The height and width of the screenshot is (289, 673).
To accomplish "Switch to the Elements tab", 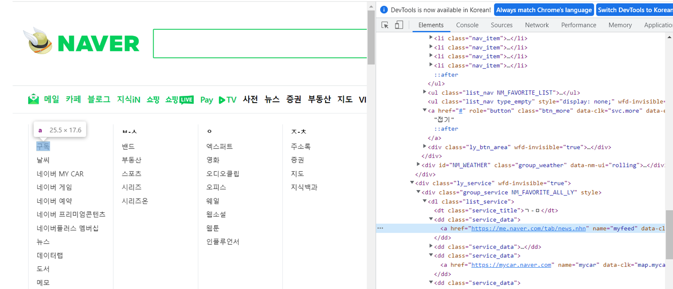I will pyautogui.click(x=431, y=25).
